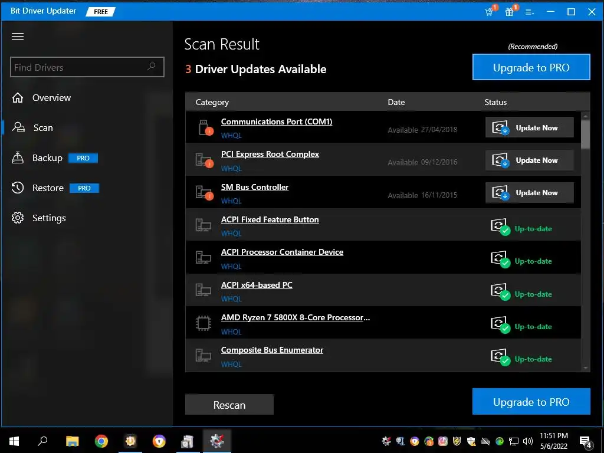Click the Communications Port device icon
Image resolution: width=604 pixels, height=453 pixels.
tap(205, 127)
